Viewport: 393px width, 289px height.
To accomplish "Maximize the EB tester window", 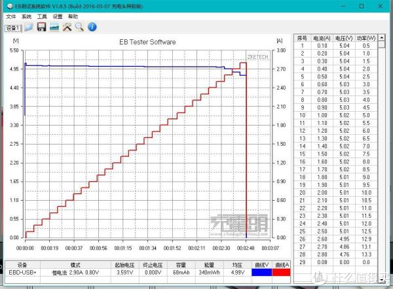I will [x=362, y=6].
